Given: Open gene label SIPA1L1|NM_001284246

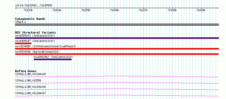Looking at the screenshot, I should point(30,87).
